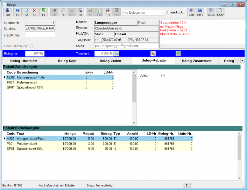Click the Ort field Boswil
The height and width of the screenshot is (190, 247).
point(137,34)
